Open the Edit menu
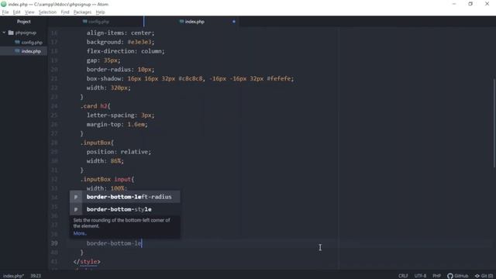Image resolution: width=496 pixels, height=279 pixels. (x=16, y=12)
